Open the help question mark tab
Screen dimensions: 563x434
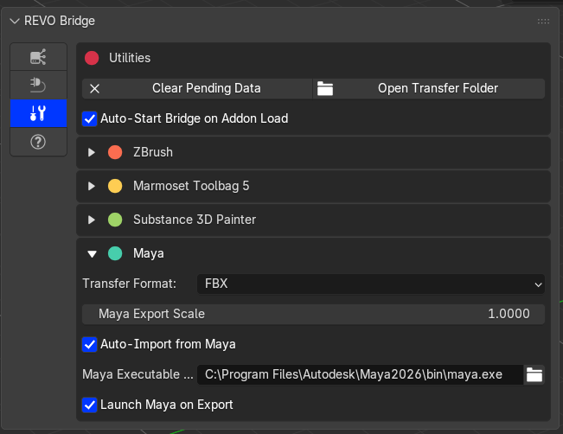pyautogui.click(x=38, y=142)
